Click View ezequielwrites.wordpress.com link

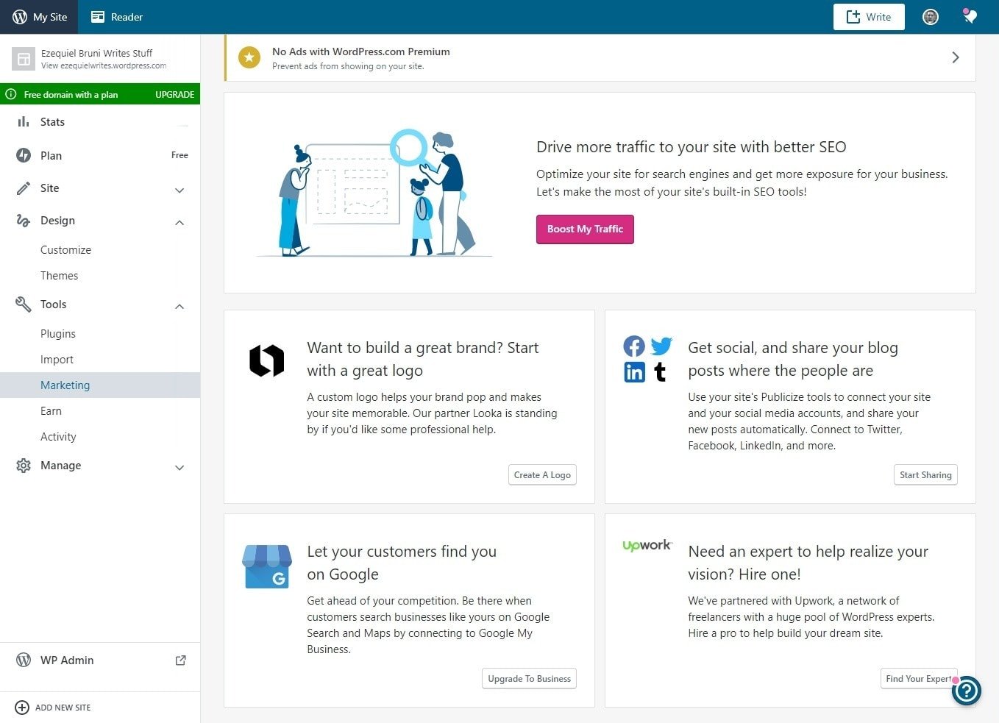(x=104, y=65)
